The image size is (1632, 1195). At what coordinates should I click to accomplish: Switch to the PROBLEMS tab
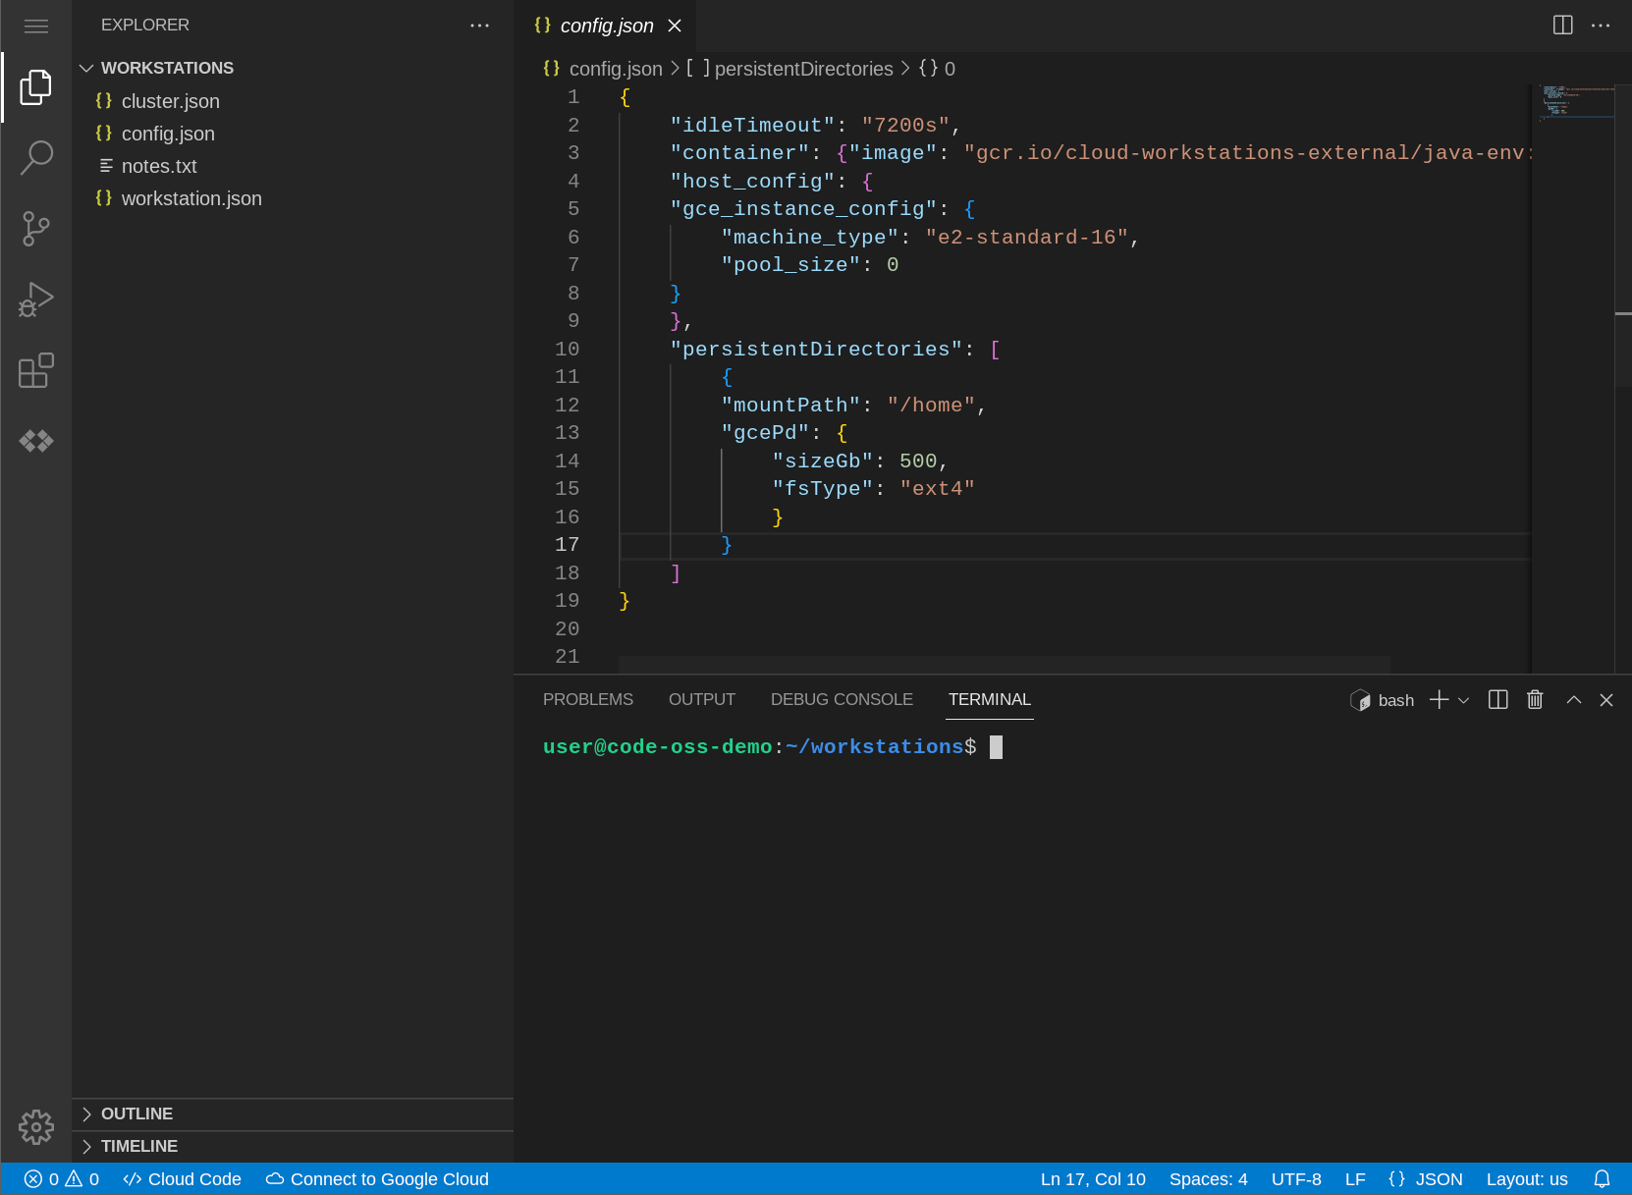pos(587,699)
